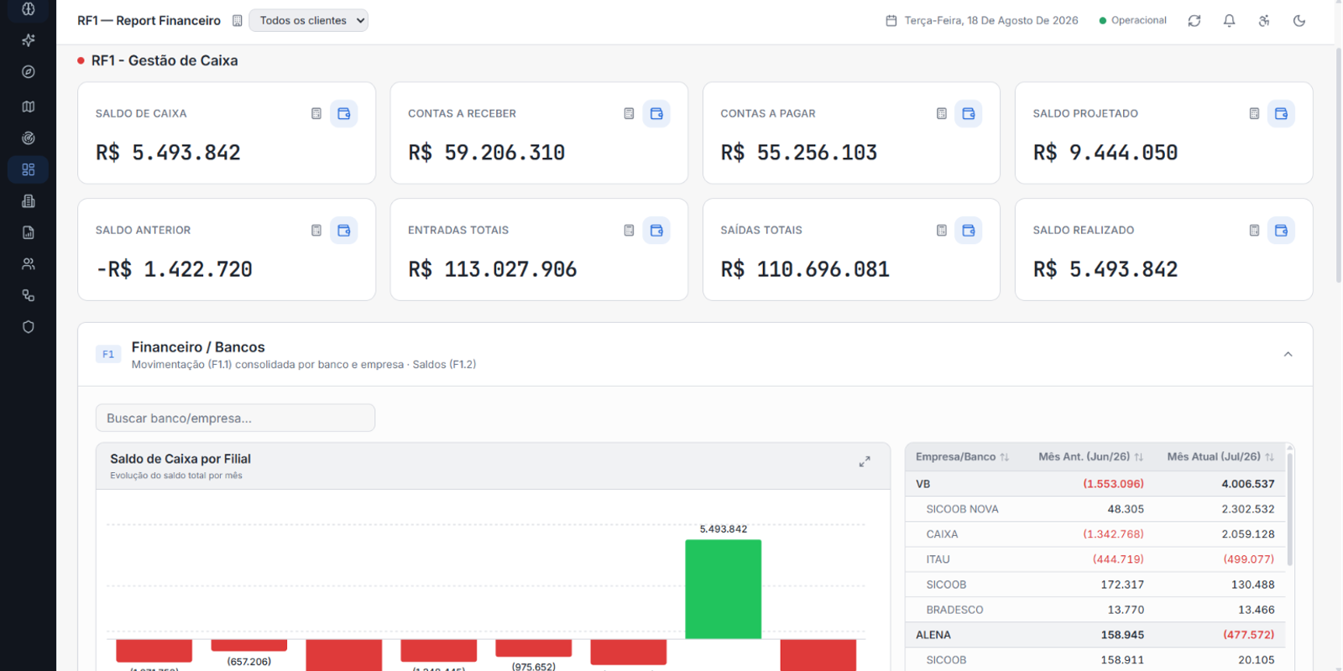Image resolution: width=1343 pixels, height=671 pixels.
Task: Open the accessibility options icon
Action: click(1264, 21)
